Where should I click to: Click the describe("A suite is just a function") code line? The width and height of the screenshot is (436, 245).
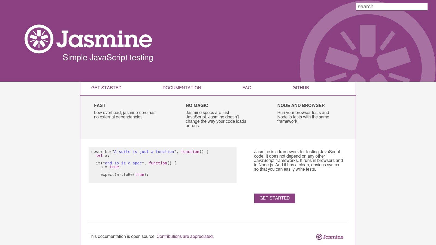click(150, 152)
